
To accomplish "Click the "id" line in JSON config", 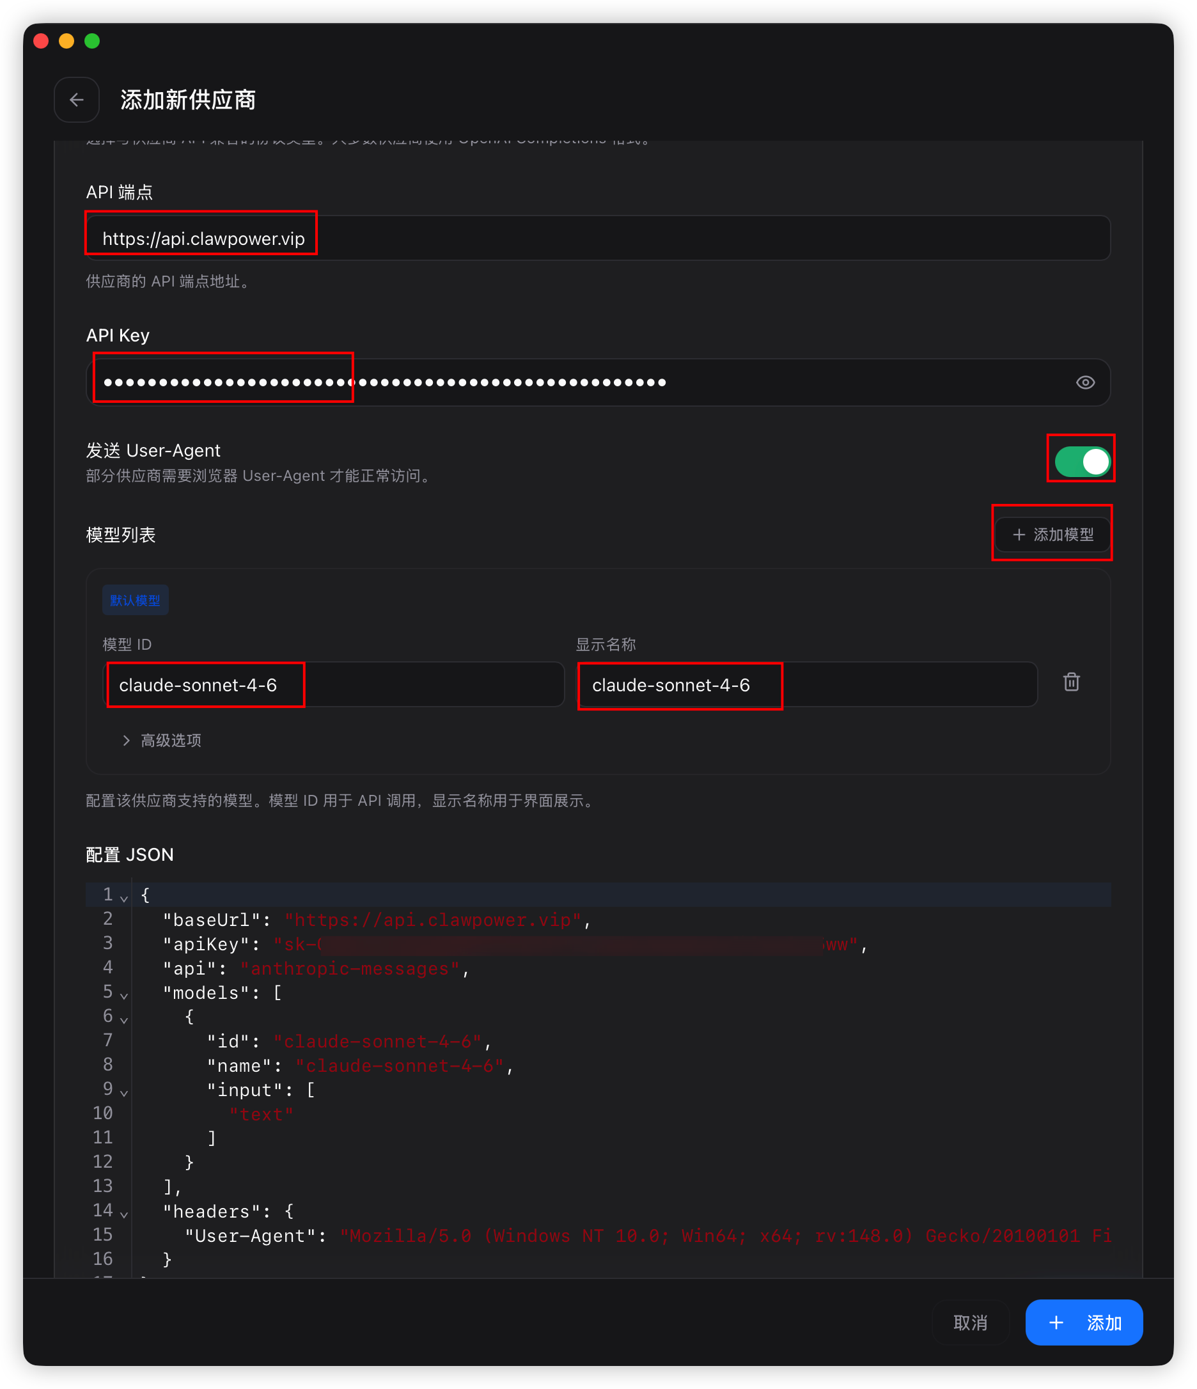I will coord(349,1041).
